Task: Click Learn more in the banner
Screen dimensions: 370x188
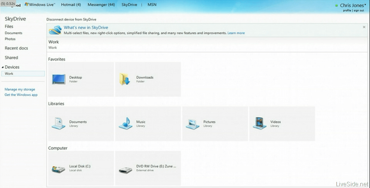Action: tap(236, 33)
